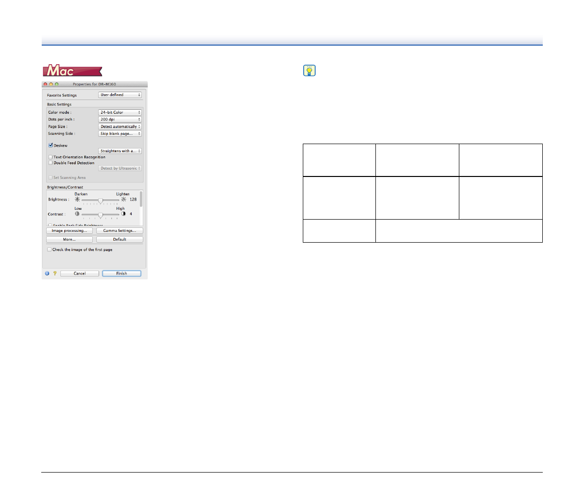Viewport: 584px width, 500px height.
Task: Tick Check the image of the first page
Action: pos(50,250)
